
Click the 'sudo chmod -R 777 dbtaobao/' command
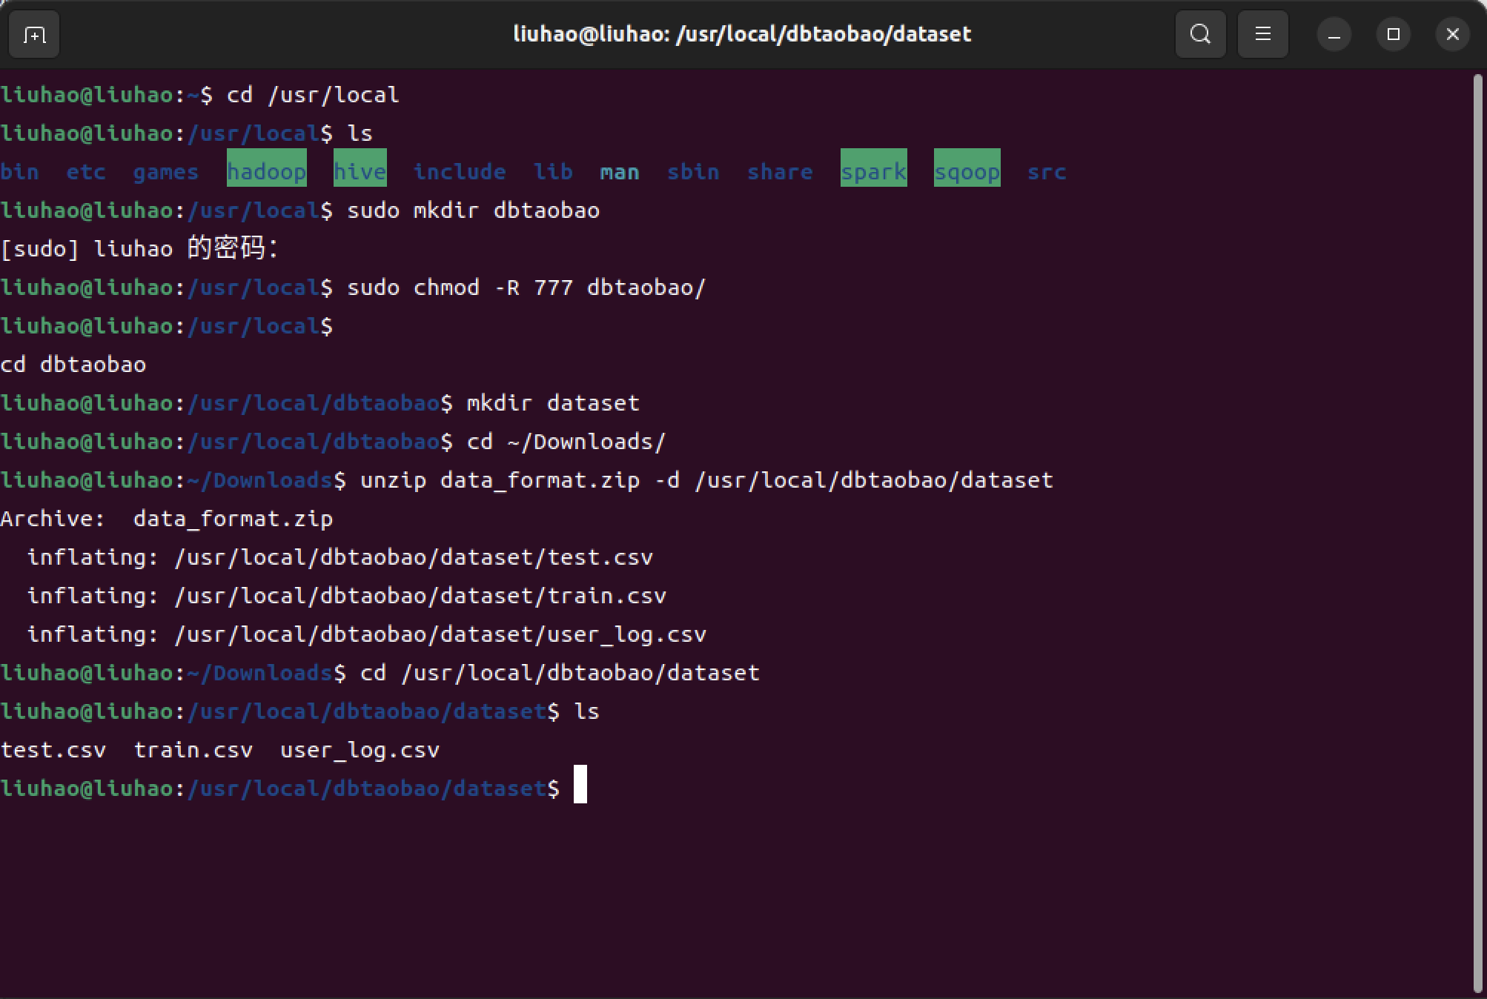point(526,288)
